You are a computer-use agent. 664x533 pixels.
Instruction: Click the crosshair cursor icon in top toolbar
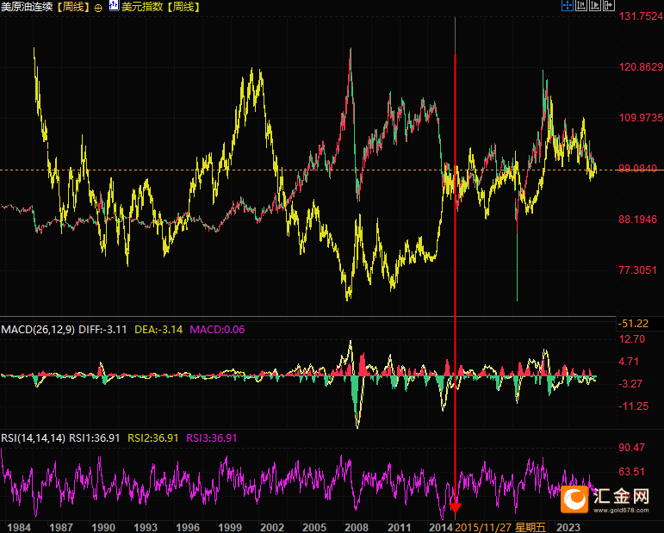point(567,6)
